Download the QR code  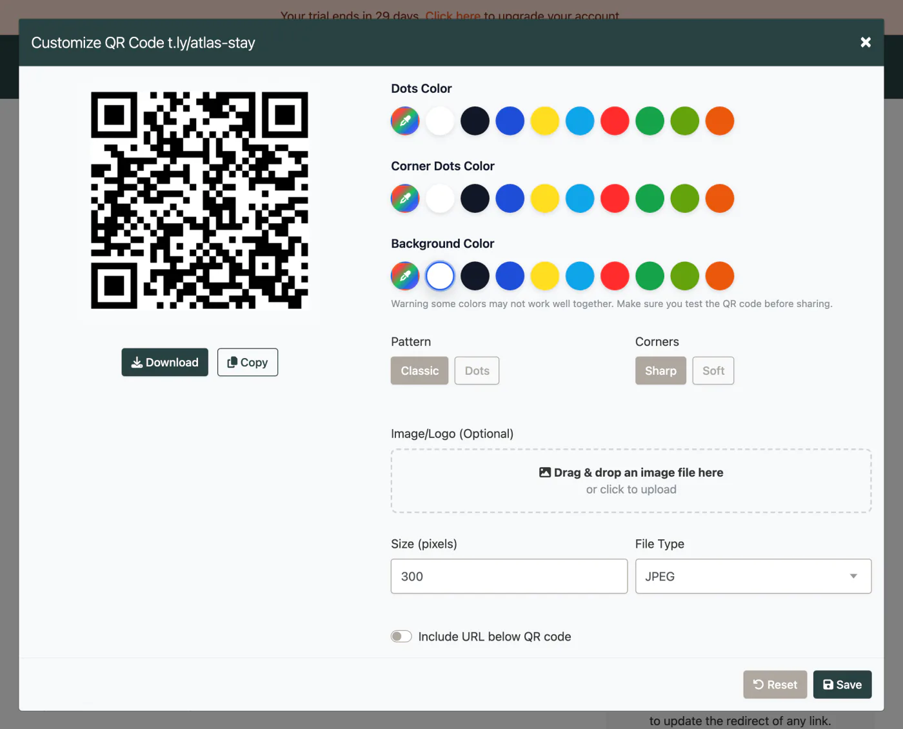point(165,363)
